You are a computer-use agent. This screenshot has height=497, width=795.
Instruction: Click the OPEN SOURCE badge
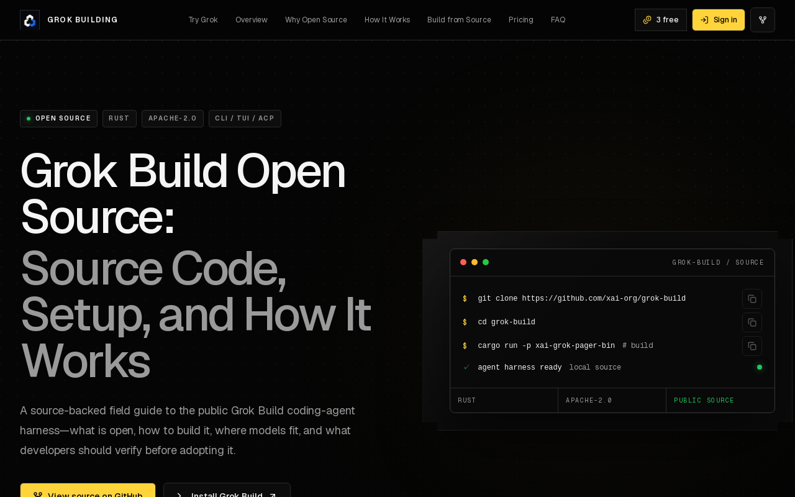58,119
